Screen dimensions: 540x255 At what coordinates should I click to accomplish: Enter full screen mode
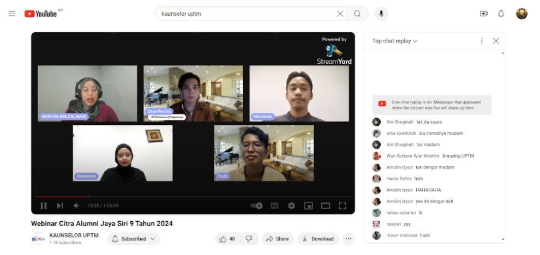pos(343,205)
